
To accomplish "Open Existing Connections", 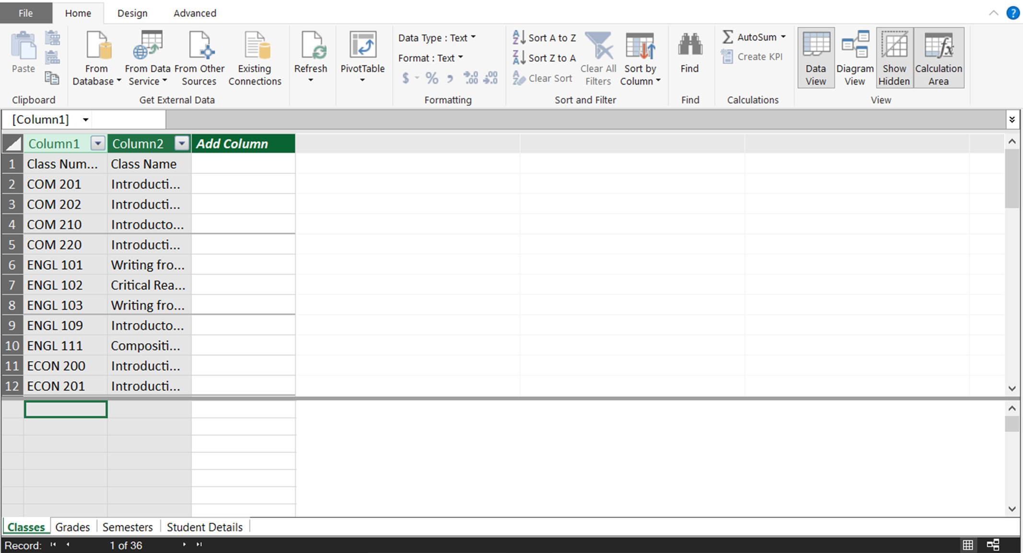I will coord(255,58).
